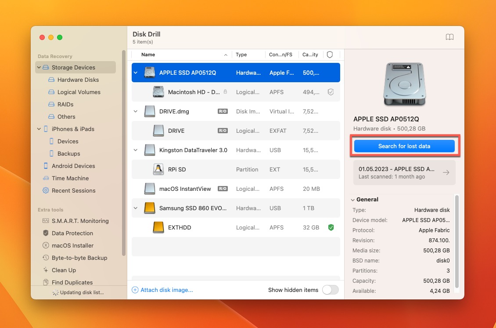Sort by Type column header
Image resolution: width=496 pixels, height=328 pixels.
point(248,55)
